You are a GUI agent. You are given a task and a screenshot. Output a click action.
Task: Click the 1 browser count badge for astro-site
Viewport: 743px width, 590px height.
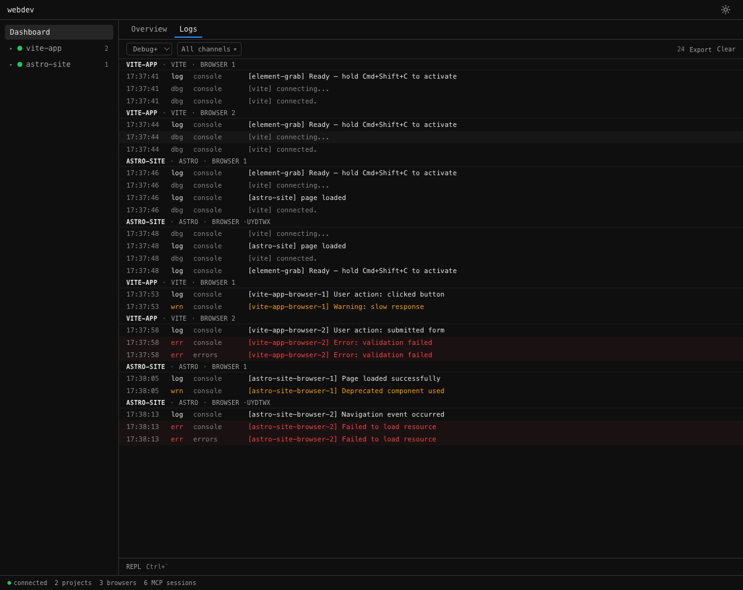106,64
